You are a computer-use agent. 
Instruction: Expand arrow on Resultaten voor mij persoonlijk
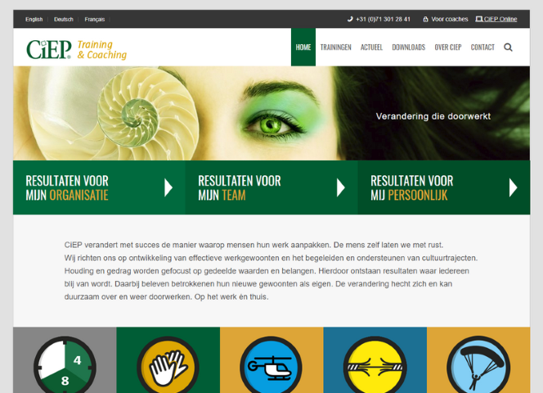tap(514, 187)
